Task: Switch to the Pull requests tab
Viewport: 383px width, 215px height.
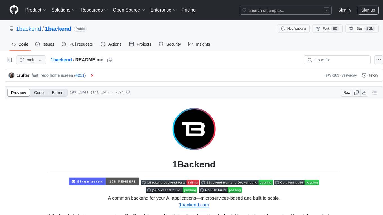Action: [x=77, y=44]
